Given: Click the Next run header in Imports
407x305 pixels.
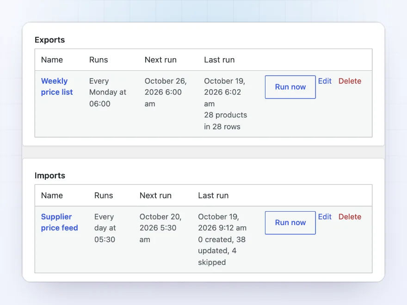Looking at the screenshot, I should [155, 195].
